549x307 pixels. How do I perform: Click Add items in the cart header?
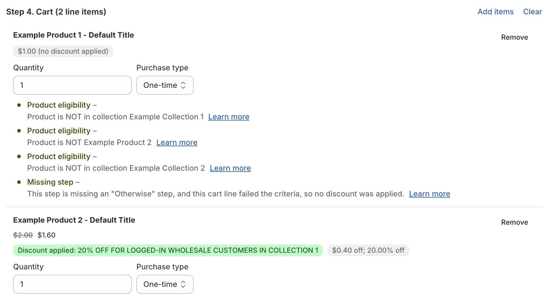point(496,12)
